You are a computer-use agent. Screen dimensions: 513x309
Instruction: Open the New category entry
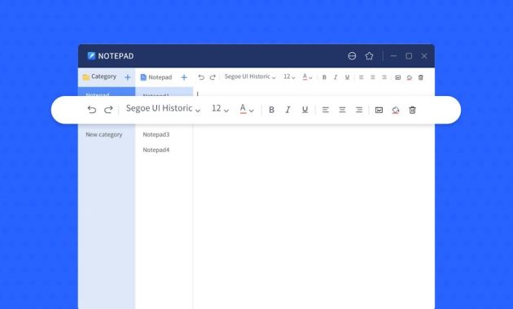click(x=104, y=134)
